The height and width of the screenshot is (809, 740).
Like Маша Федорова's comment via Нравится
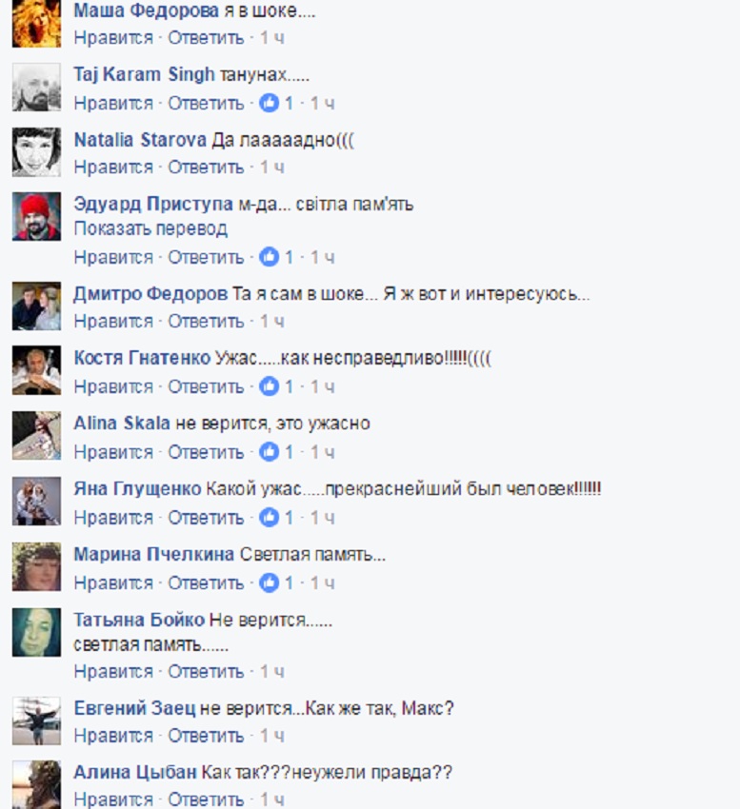(x=113, y=38)
